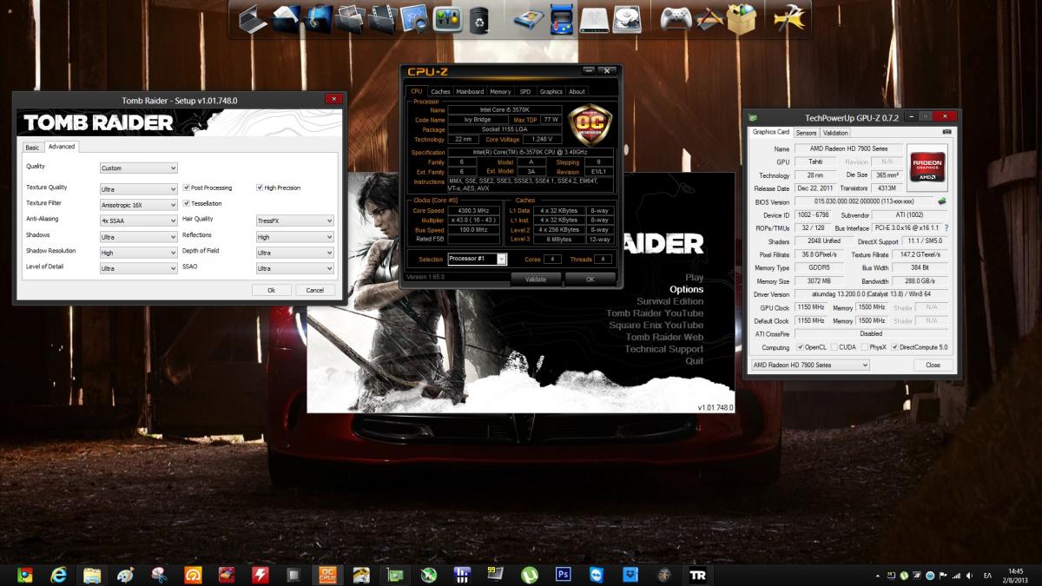Show hidden system tray icons arrow
This screenshot has width=1042, height=586.
pos(879,575)
